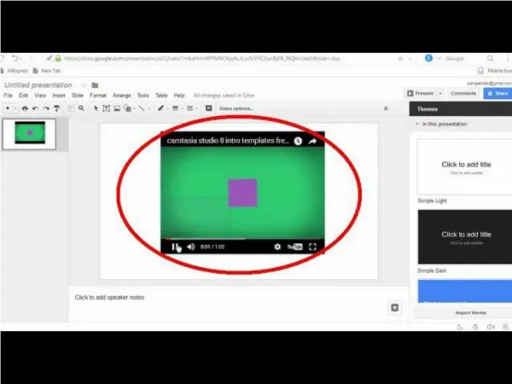
Task: Click the YouTube logo in player
Action: (295, 247)
